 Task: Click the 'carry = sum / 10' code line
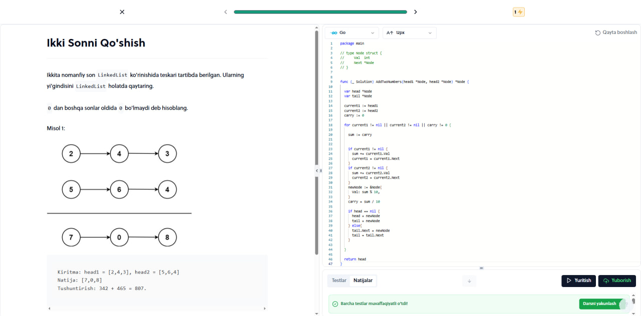coord(364,201)
